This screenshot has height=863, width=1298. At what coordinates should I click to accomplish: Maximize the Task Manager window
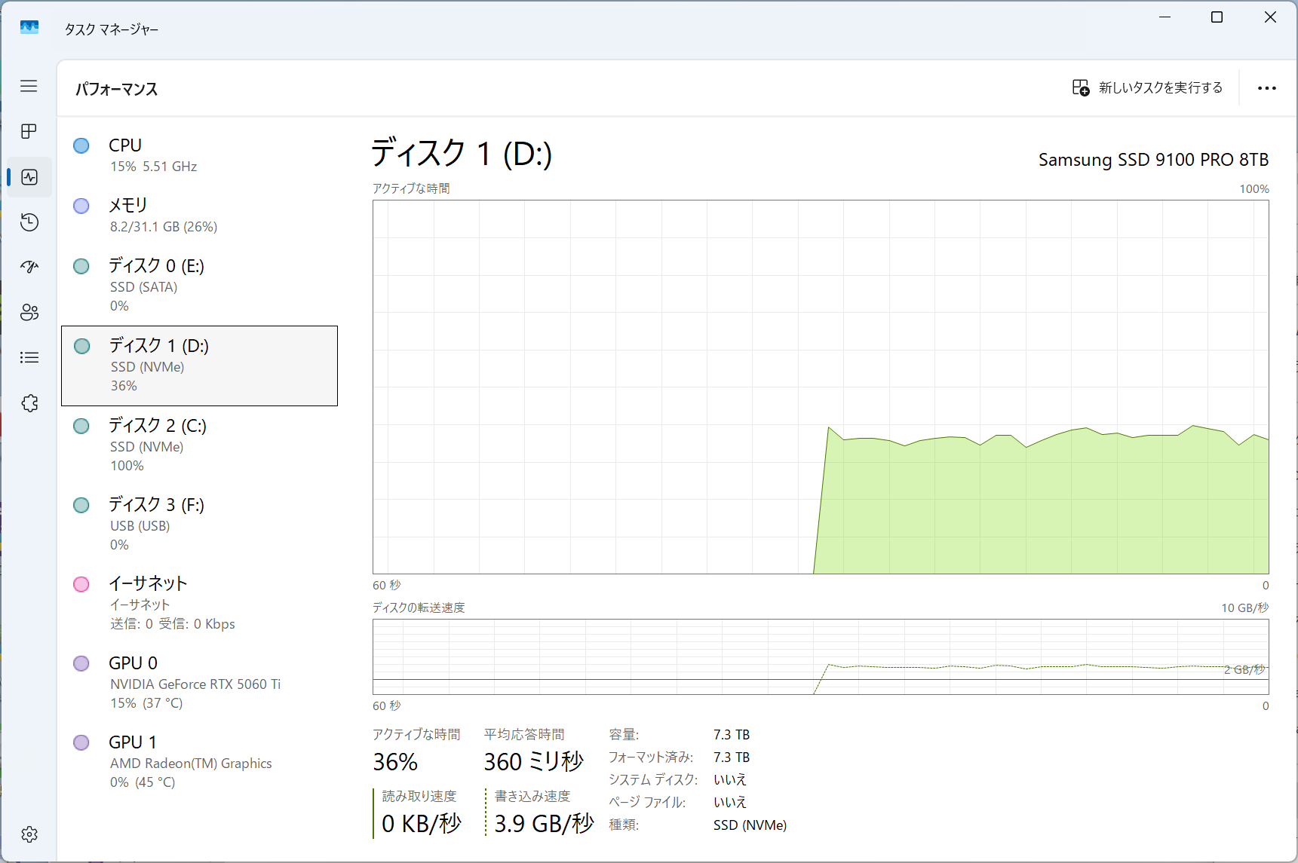[x=1217, y=17]
